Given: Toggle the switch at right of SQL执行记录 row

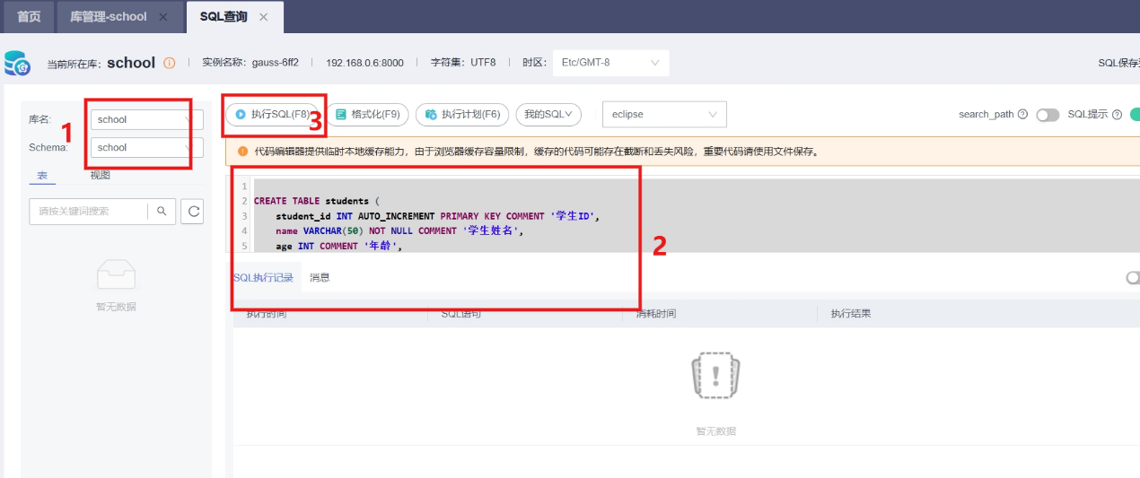Looking at the screenshot, I should [1133, 278].
